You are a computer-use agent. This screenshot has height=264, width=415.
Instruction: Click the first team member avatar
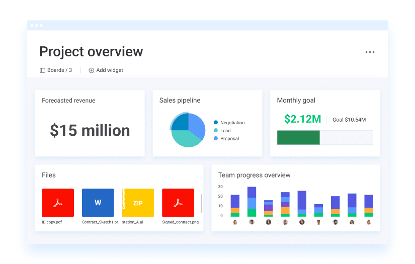coord(235,222)
